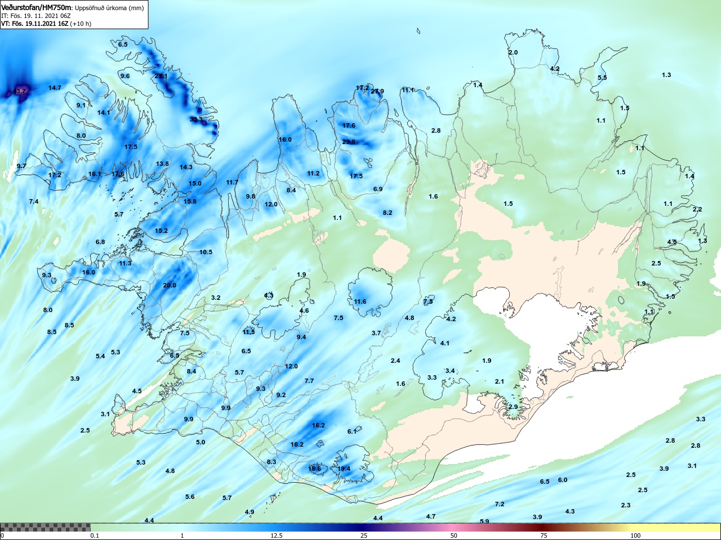Select the 27.9 precipitation value
Screen dimensions: 721x540
[377, 91]
